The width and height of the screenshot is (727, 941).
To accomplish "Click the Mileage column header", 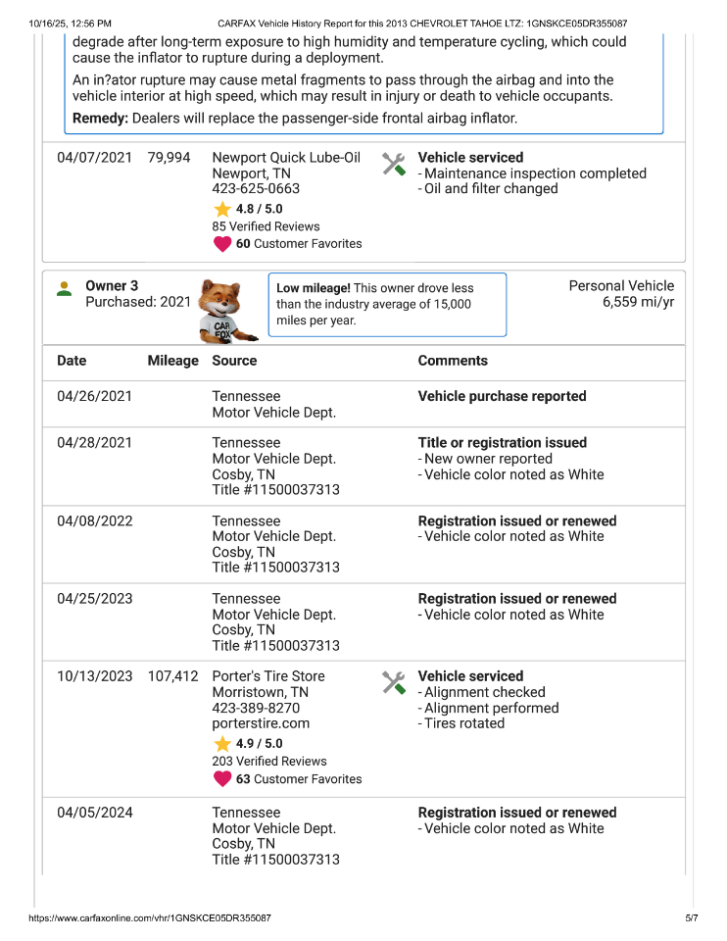I will (x=172, y=361).
